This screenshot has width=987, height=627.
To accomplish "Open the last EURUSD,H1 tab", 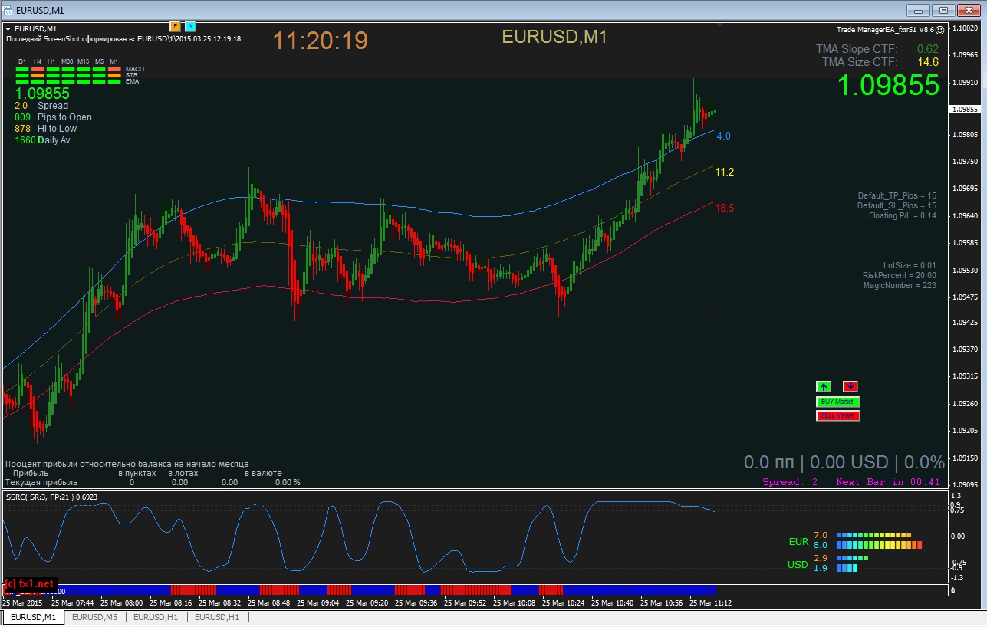I will 217,617.
